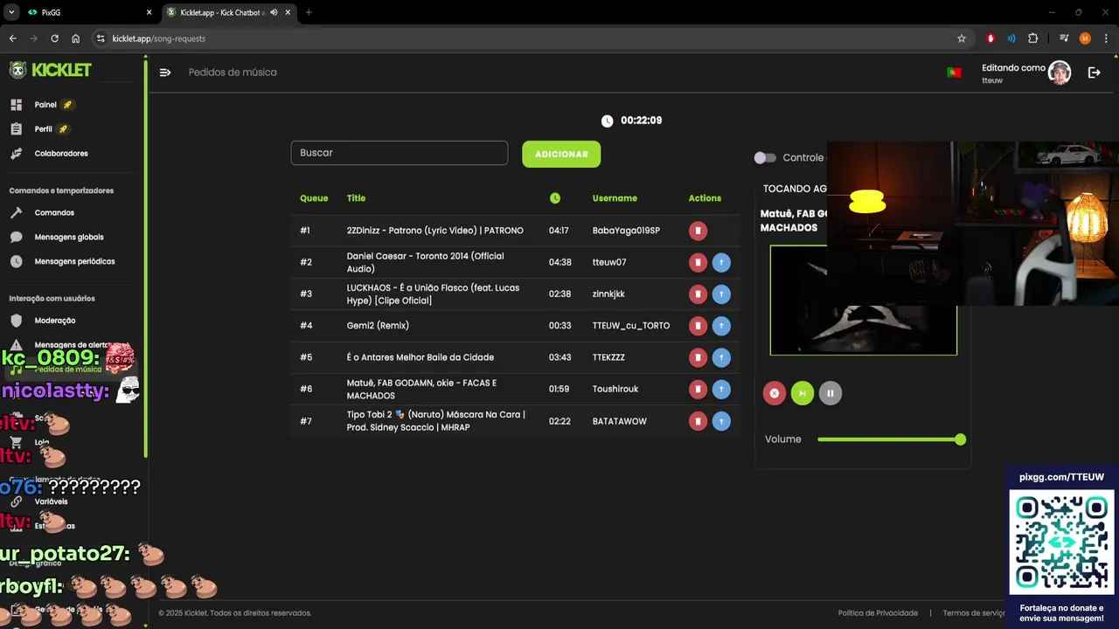Sort by the Queue column header
Viewport: 1119px width, 629px height.
(x=314, y=198)
